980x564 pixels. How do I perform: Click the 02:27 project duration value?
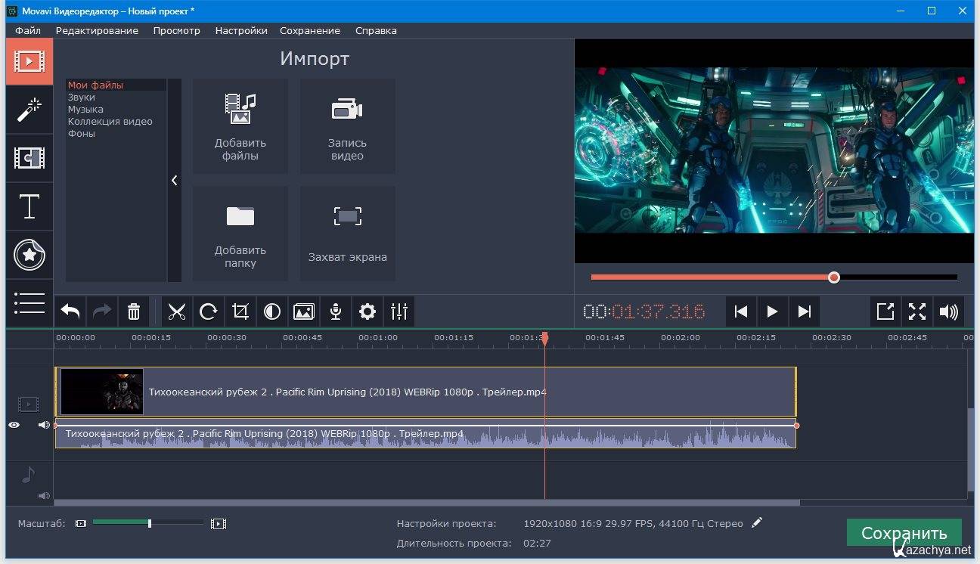click(536, 543)
